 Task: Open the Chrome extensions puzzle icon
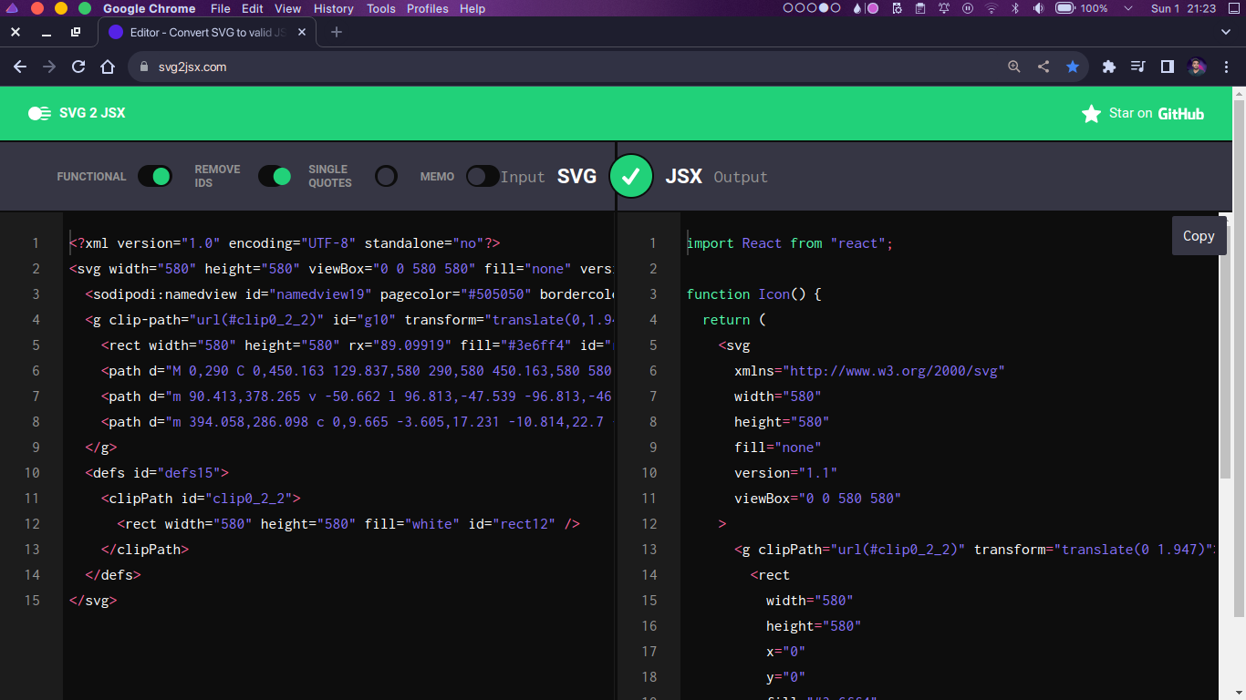(x=1109, y=67)
